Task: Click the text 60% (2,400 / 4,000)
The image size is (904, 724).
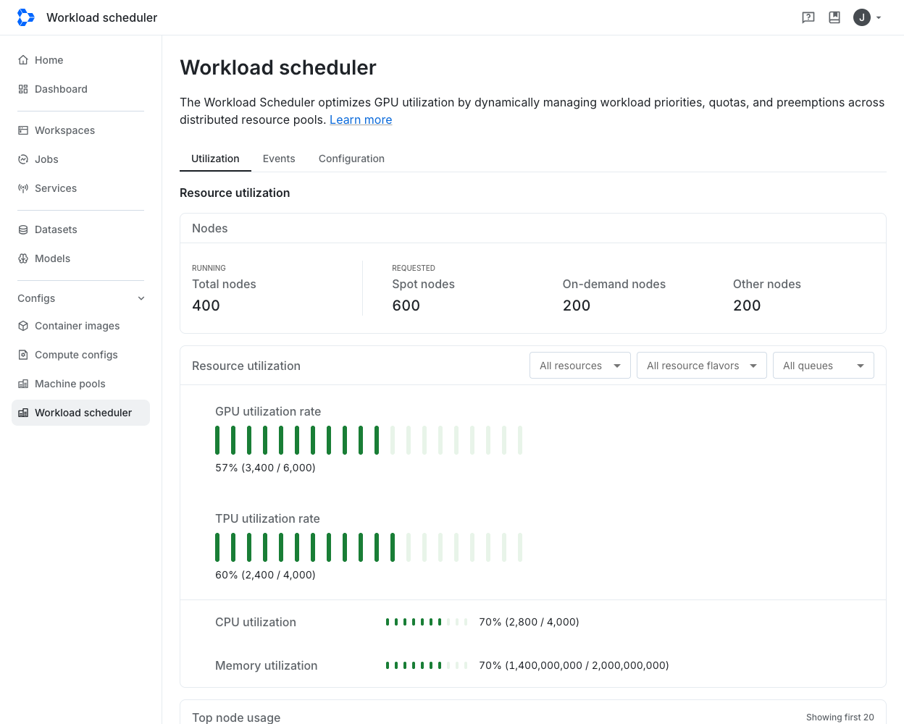Action: [x=265, y=575]
